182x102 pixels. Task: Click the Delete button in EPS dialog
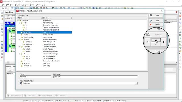coord(156,25)
